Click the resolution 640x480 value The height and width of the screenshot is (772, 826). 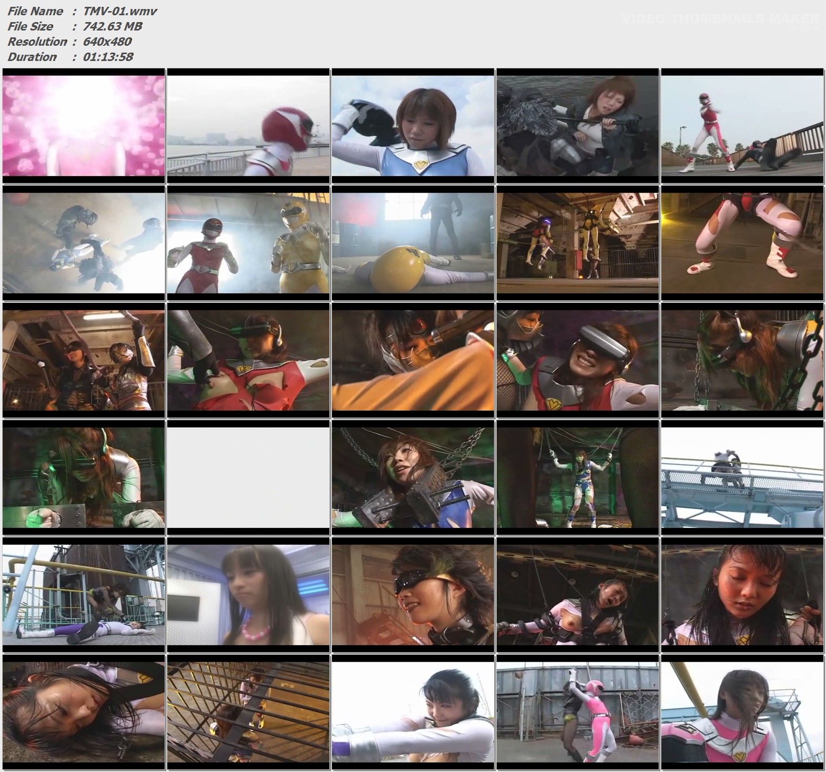[x=107, y=42]
